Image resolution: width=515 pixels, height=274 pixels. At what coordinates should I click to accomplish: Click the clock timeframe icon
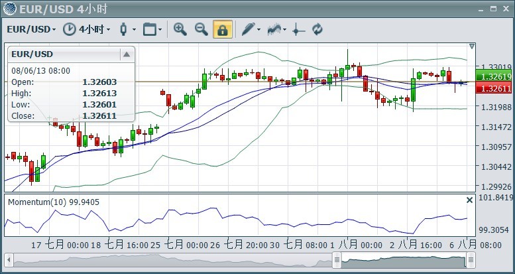pyautogui.click(x=69, y=30)
